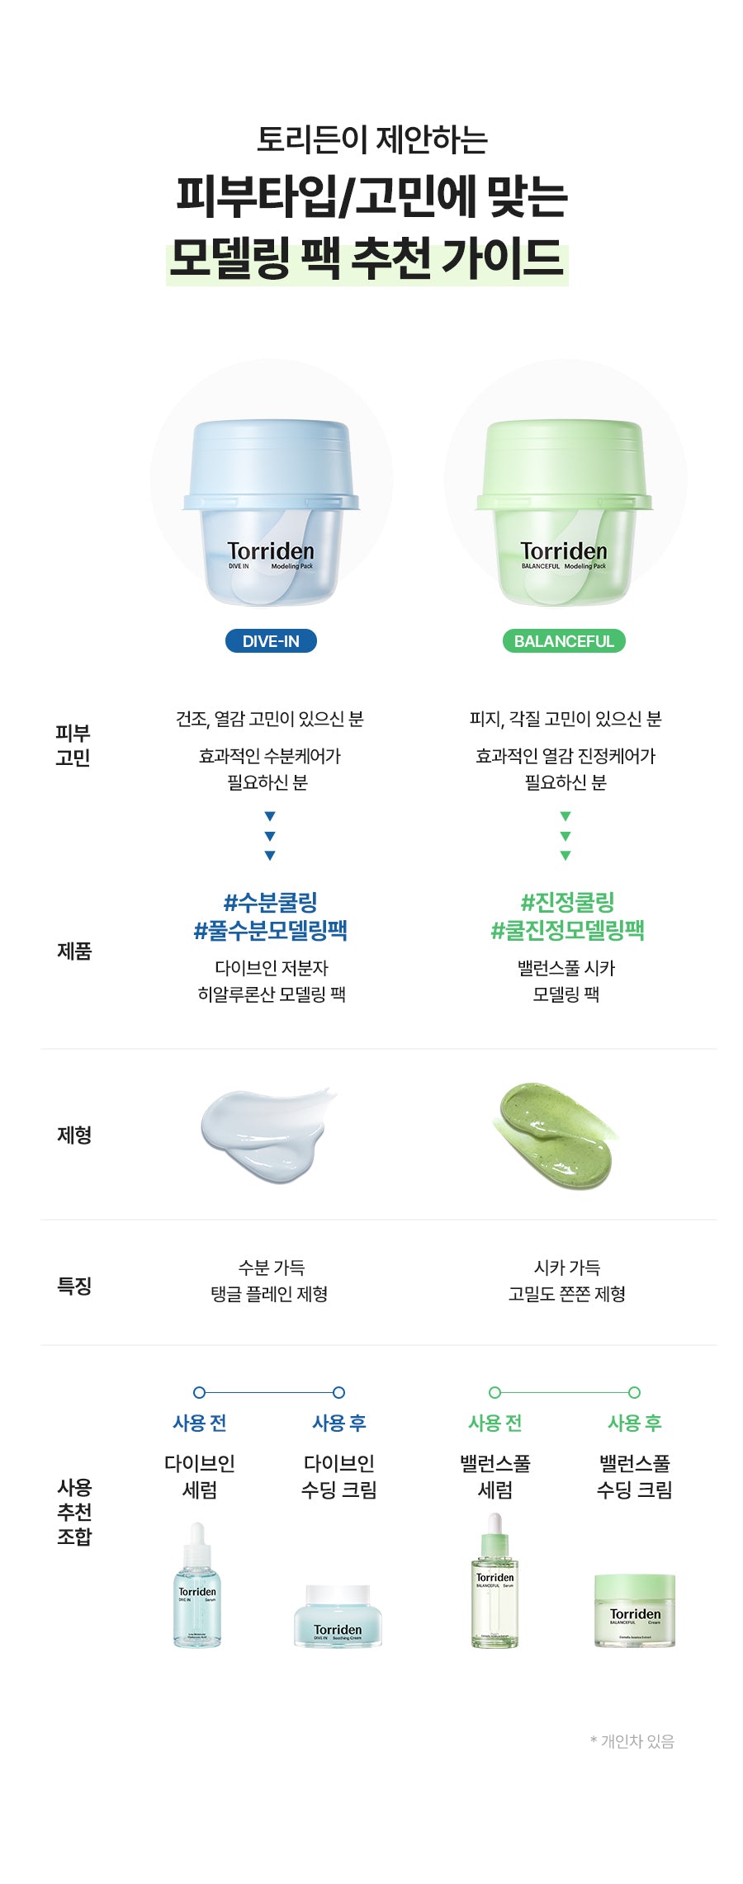The width and height of the screenshot is (743, 1884).
Task: Click the '#수분쿨링' hashtag text
Action: [271, 902]
